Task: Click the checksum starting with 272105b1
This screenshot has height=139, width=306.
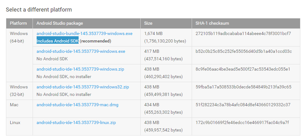Action: pos(243,33)
